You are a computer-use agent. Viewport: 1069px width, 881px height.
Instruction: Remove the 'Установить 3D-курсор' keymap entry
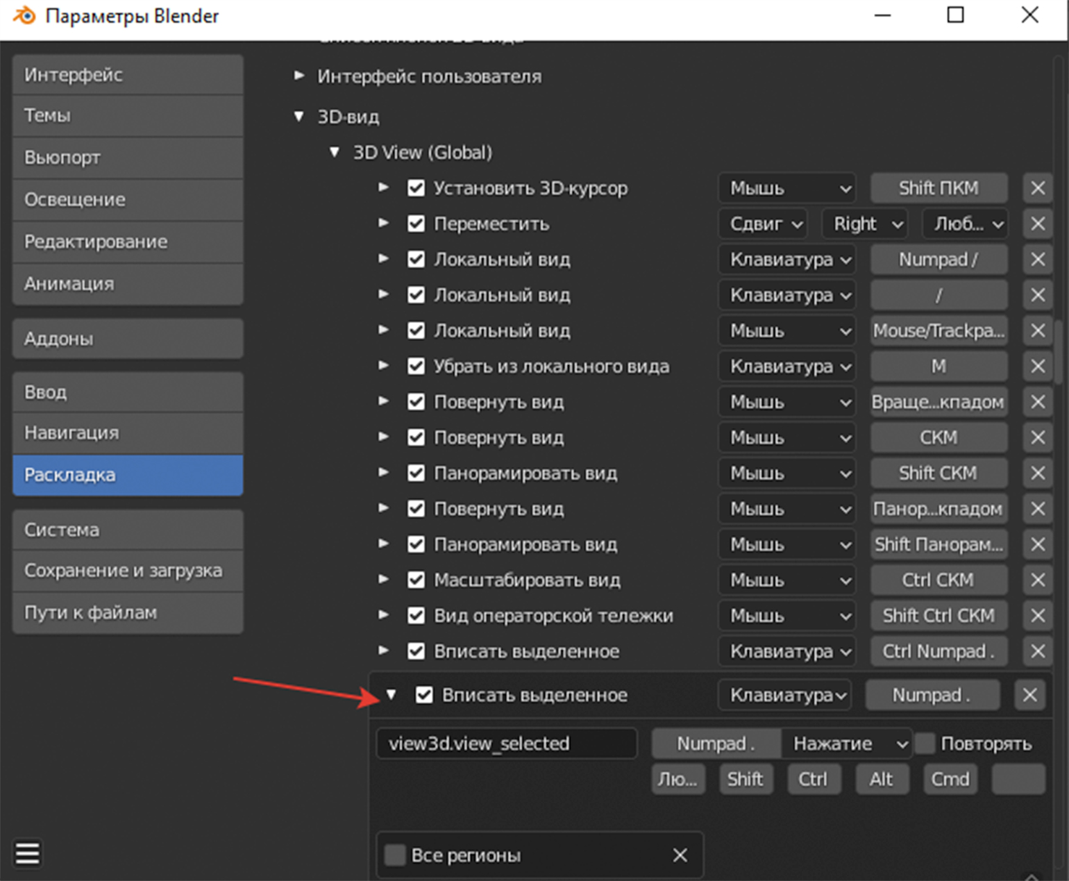(x=1038, y=188)
